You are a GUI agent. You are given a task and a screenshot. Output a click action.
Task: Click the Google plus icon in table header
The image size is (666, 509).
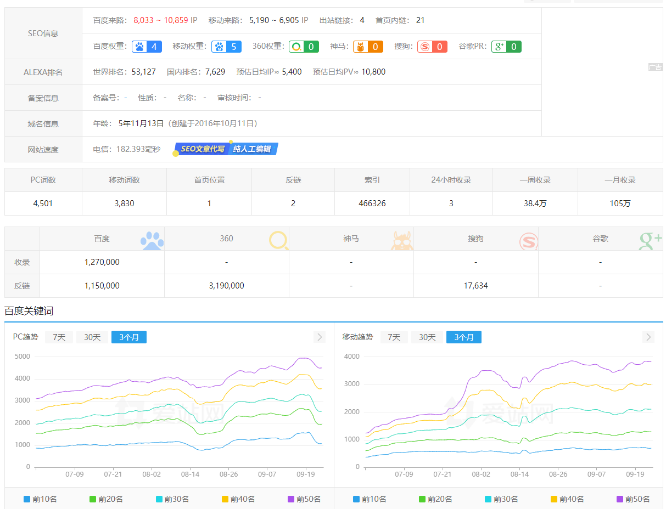651,240
